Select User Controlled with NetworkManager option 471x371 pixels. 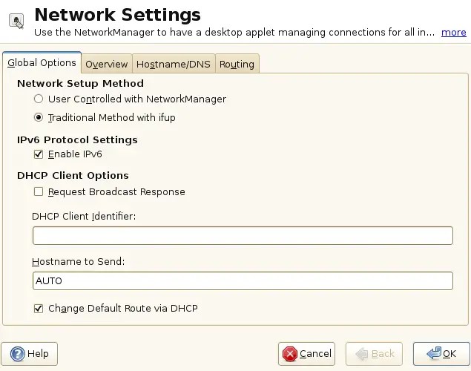[39, 99]
